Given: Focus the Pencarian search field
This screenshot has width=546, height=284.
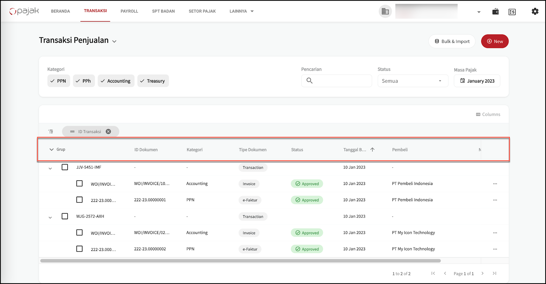Looking at the screenshot, I should tap(336, 81).
